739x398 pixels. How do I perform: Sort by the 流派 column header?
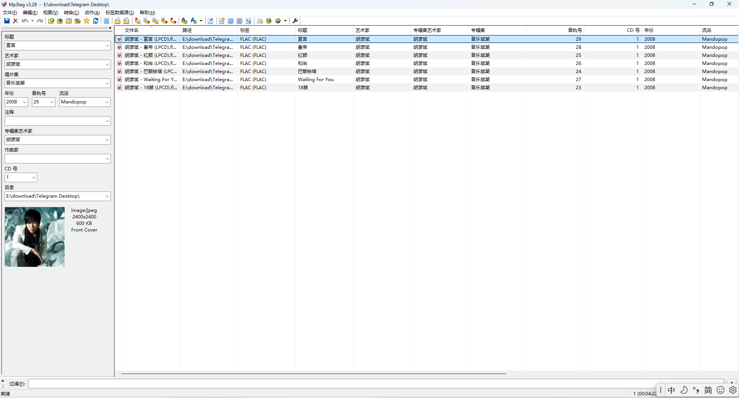click(719, 30)
